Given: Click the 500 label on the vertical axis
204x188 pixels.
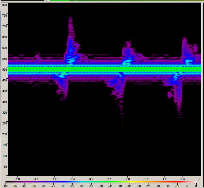Looking at the screenshot, I should point(5,70).
